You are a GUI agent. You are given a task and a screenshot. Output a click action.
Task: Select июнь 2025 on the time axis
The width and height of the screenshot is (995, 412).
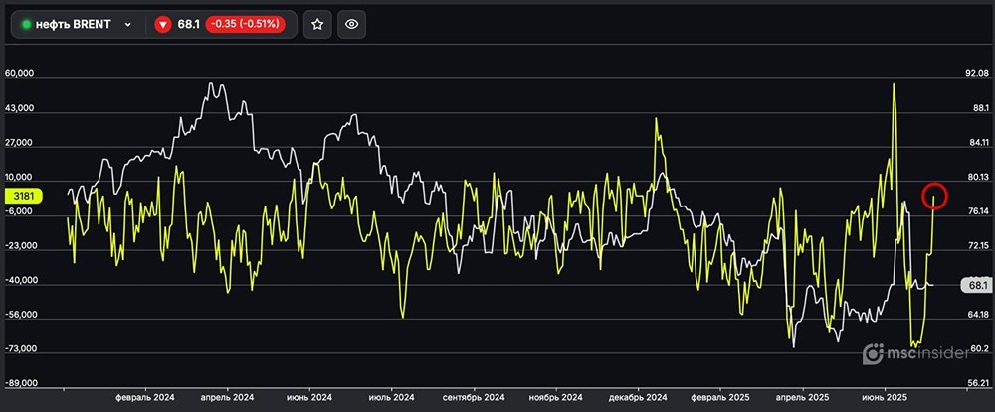[x=884, y=396]
